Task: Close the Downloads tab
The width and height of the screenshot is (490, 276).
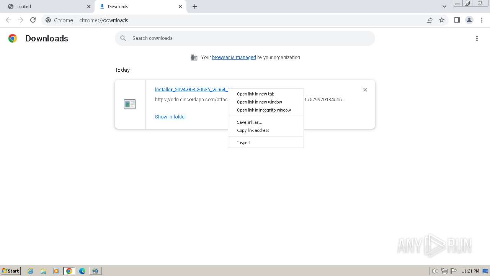Action: click(180, 7)
